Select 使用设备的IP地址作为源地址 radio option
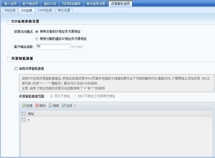Screen dimensions: 215x158 [x=37, y=32]
